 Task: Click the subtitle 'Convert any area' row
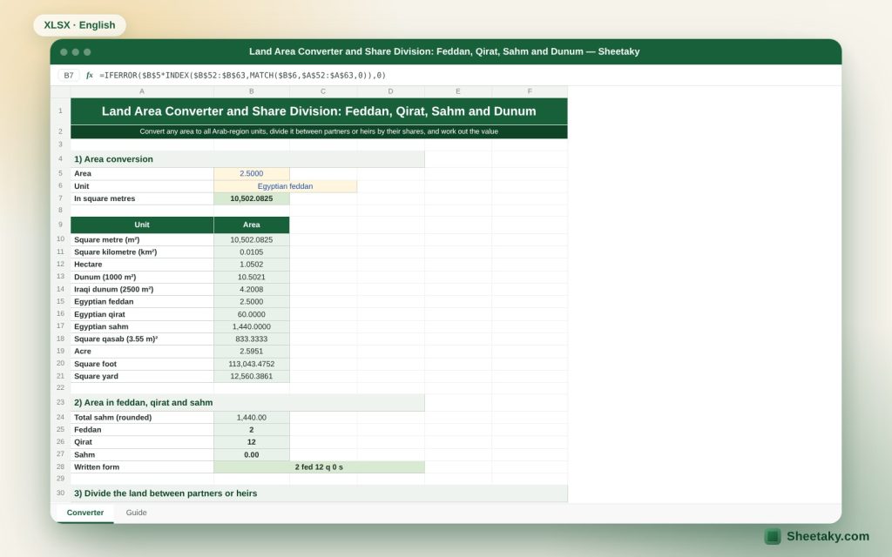tap(319, 131)
